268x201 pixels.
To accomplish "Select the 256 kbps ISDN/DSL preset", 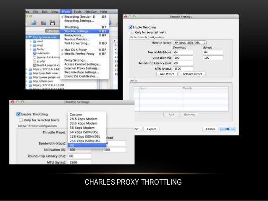I will pos(87,141).
